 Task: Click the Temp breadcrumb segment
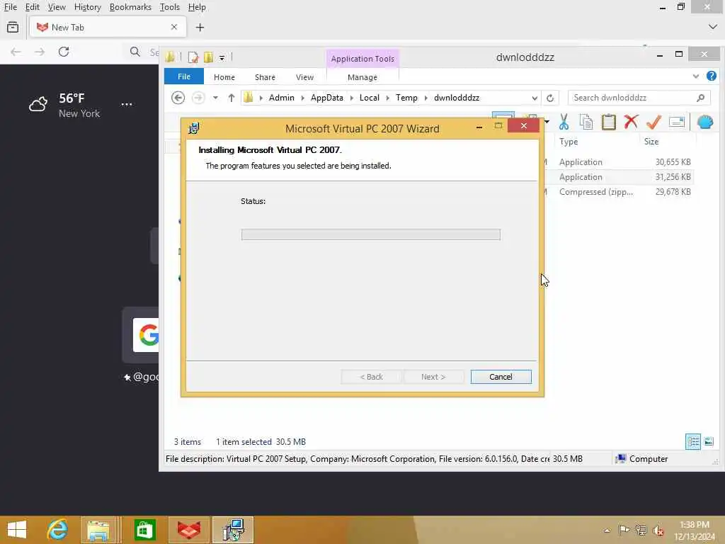[x=406, y=98]
